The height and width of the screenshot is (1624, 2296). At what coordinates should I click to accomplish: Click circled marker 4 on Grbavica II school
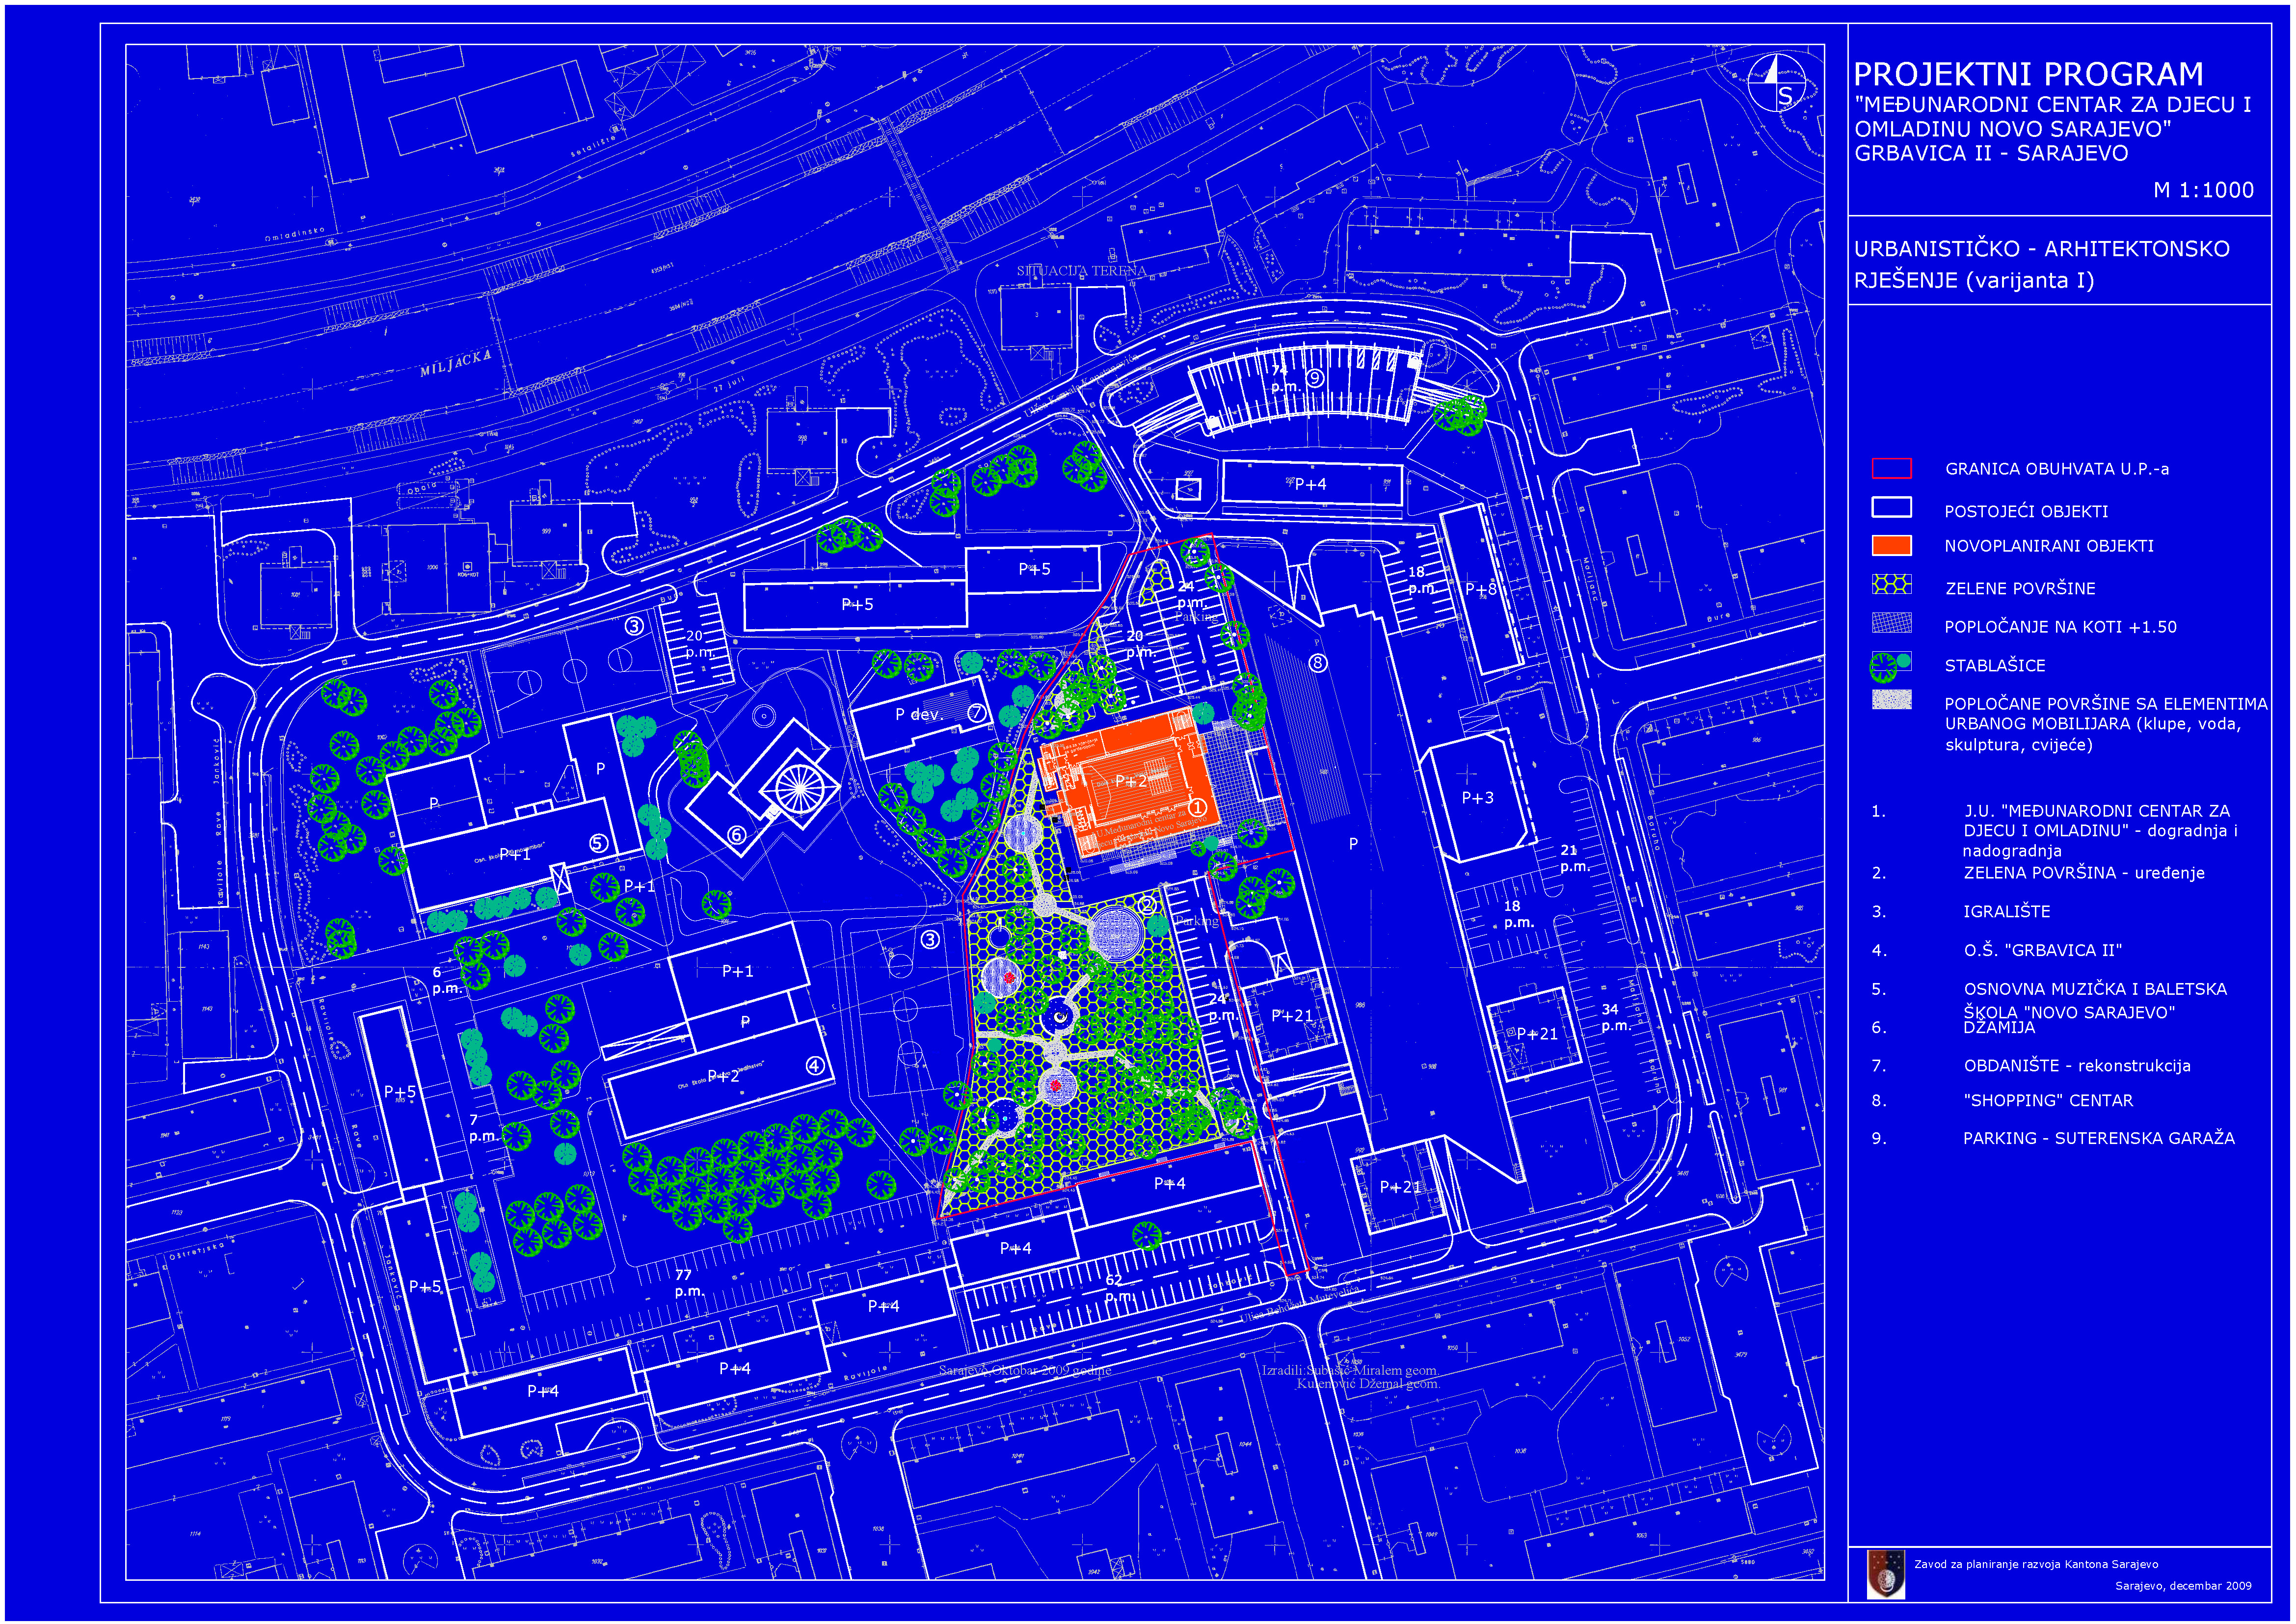pos(815,1066)
